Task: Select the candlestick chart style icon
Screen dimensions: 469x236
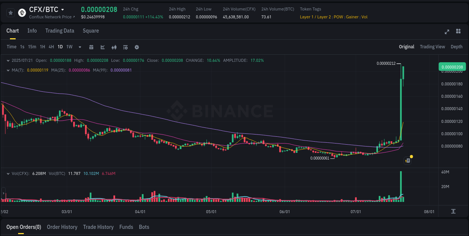Action: click(114, 47)
